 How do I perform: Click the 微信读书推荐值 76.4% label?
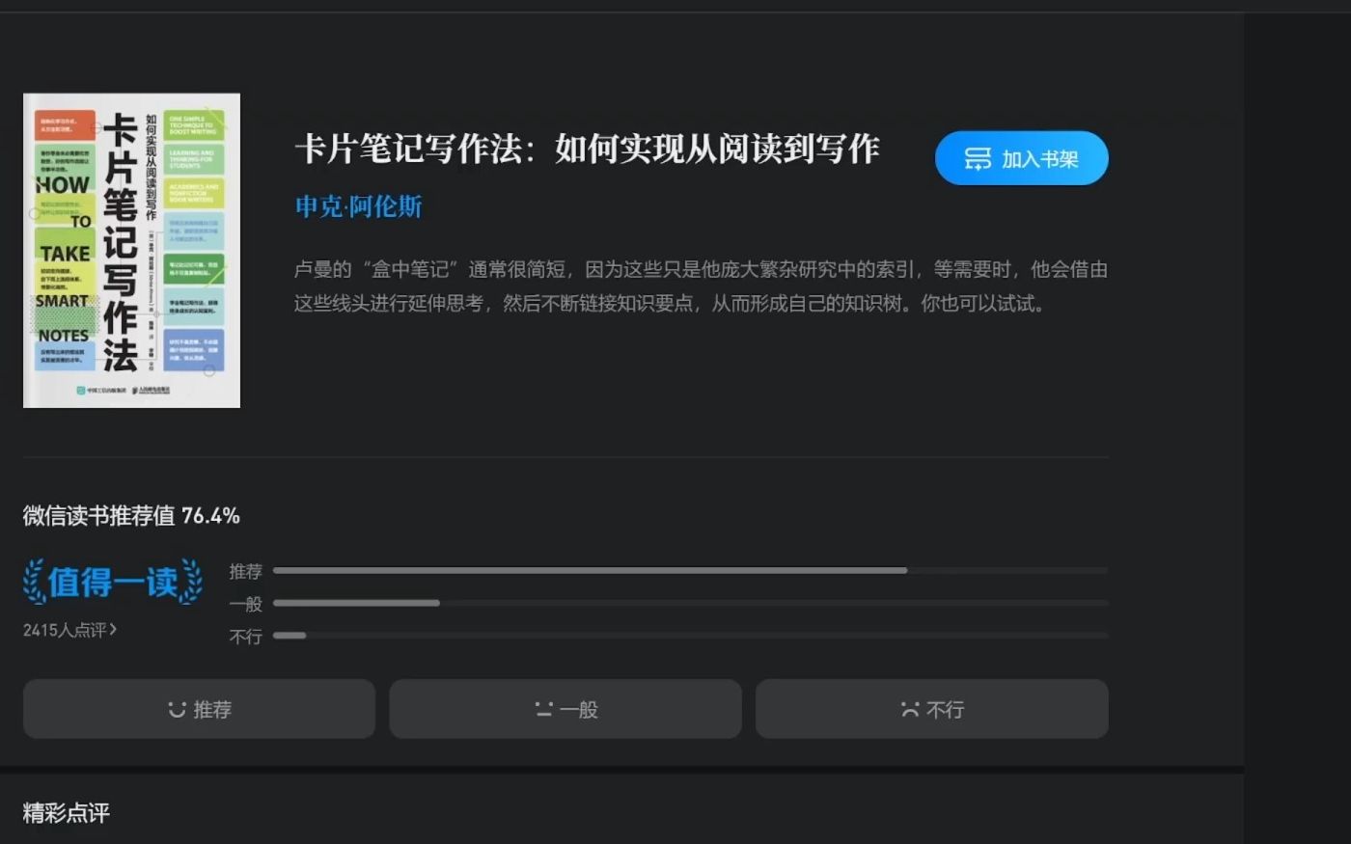[x=130, y=516]
